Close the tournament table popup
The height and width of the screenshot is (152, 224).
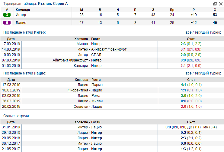point(220,4)
